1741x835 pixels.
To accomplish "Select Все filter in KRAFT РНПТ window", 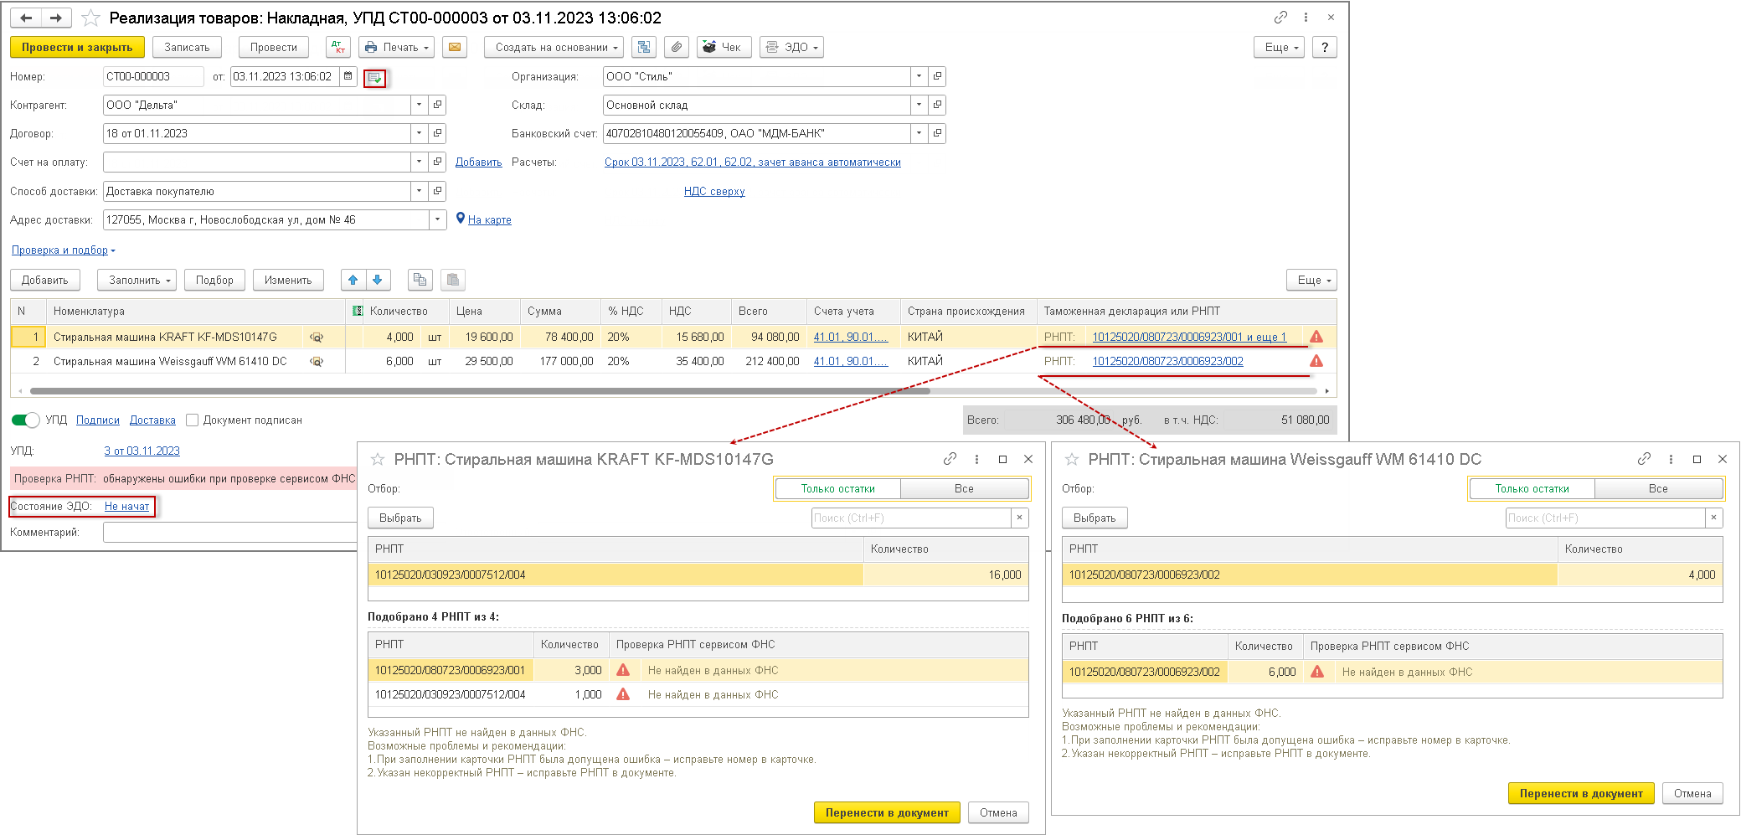I will pyautogui.click(x=964, y=488).
